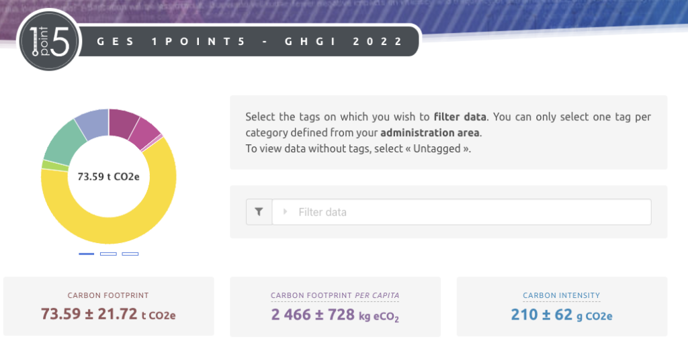Open the Carbon Intensity link
This screenshot has height=345, width=688.
coord(562,295)
